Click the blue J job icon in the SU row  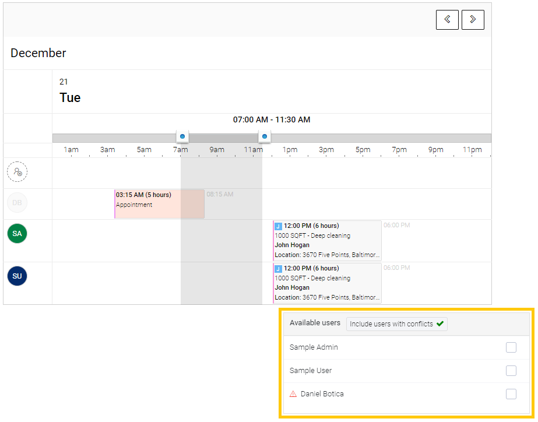pyautogui.click(x=278, y=269)
